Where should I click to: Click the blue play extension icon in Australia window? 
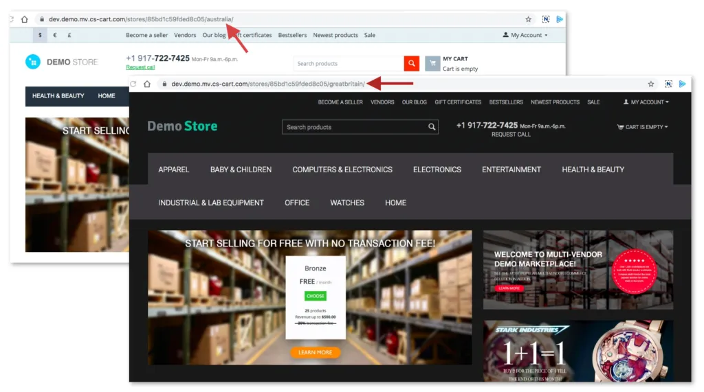560,19
